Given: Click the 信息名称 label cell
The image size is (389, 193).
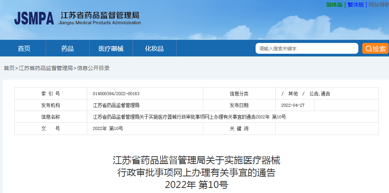Looking at the screenshot, I should [x=50, y=117].
